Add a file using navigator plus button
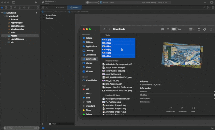This screenshot has width=215, height=130. [x=2, y=128]
